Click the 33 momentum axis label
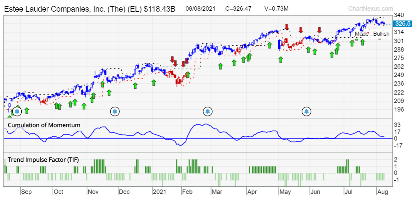The height and width of the screenshot is (197, 413). tap(398, 125)
